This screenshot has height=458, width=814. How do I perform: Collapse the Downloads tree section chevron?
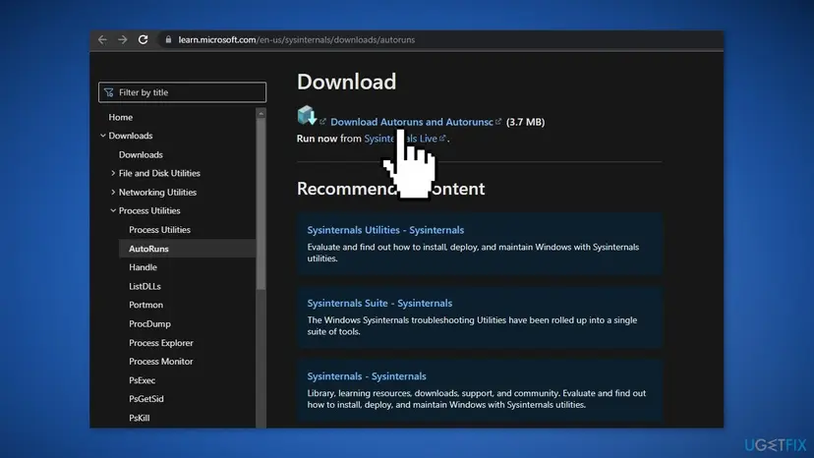coord(103,136)
